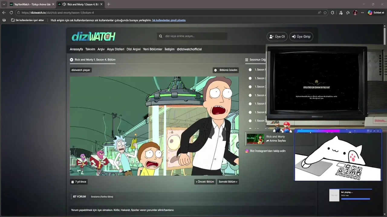
Task: Select the diziwatch player source
Action: 81,70
